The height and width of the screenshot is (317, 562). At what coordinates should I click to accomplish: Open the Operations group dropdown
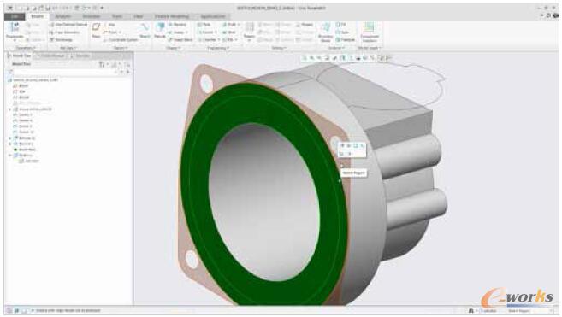(25, 48)
